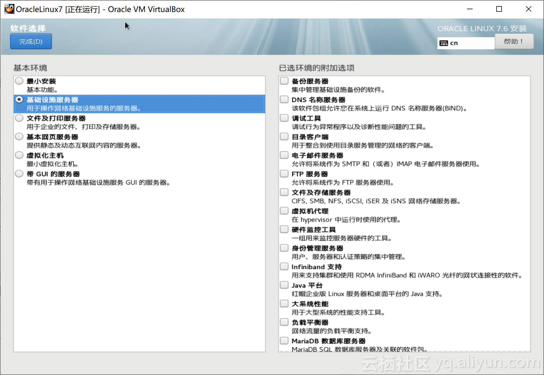This screenshot has width=544, height=375.
Task: Select 文件及打印服务器 environment option
Action: [19, 118]
